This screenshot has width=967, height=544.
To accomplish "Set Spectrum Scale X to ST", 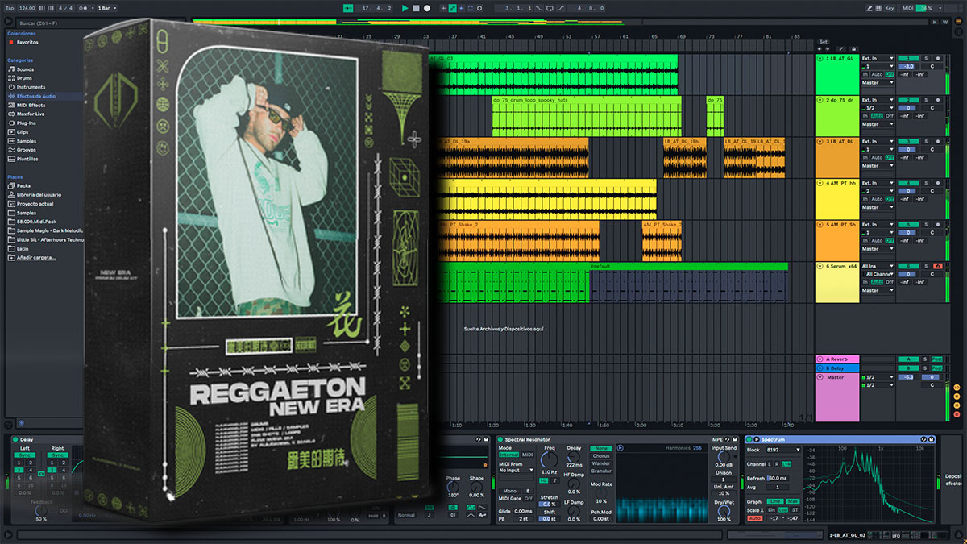I will coord(794,509).
